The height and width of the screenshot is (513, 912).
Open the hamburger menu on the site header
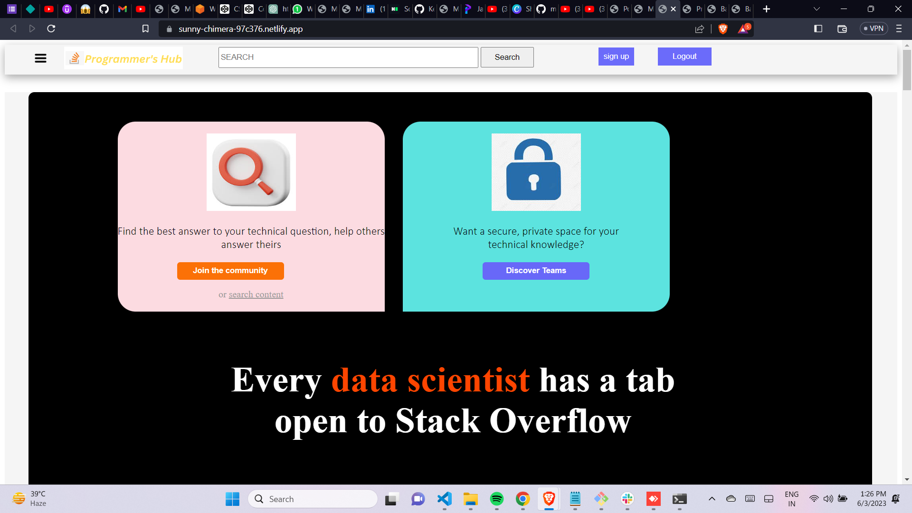coord(40,58)
